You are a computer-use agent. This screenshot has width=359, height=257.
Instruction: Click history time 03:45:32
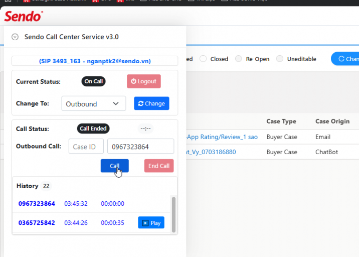pos(76,204)
